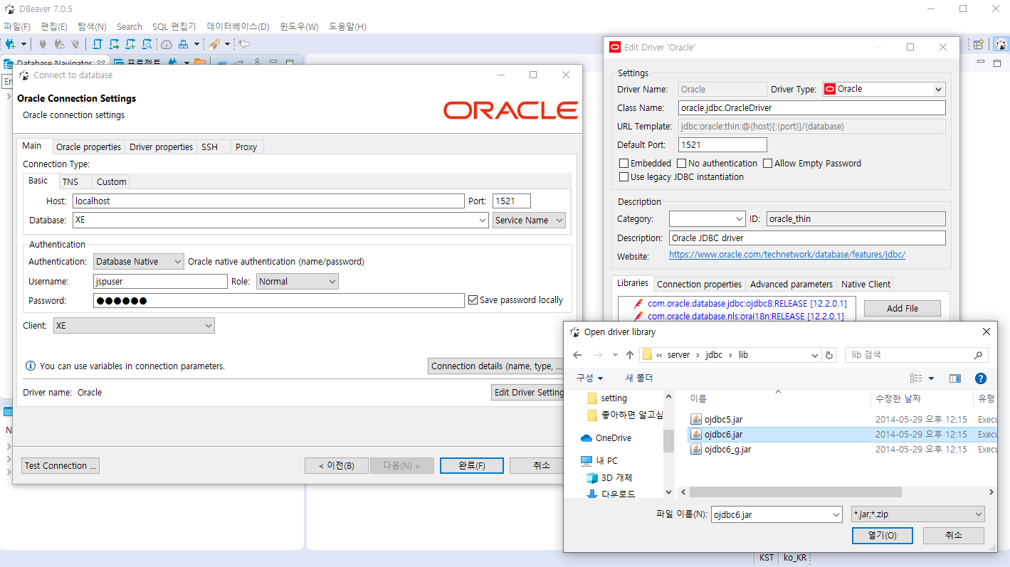Click the Username field with jspuser
Screen dimensions: 1010x567
pos(160,282)
